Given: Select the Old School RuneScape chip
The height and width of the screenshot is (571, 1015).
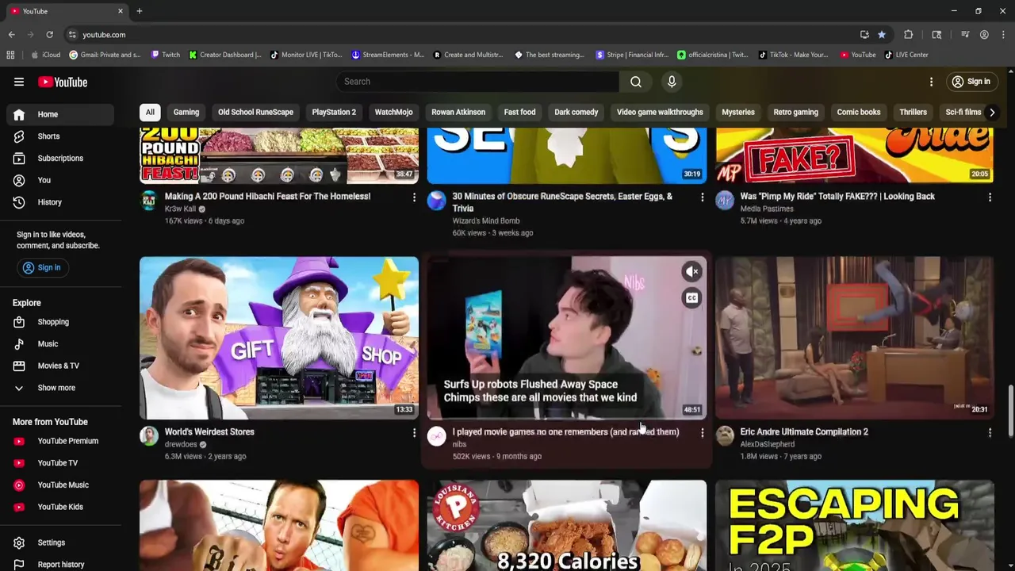Looking at the screenshot, I should tap(255, 112).
